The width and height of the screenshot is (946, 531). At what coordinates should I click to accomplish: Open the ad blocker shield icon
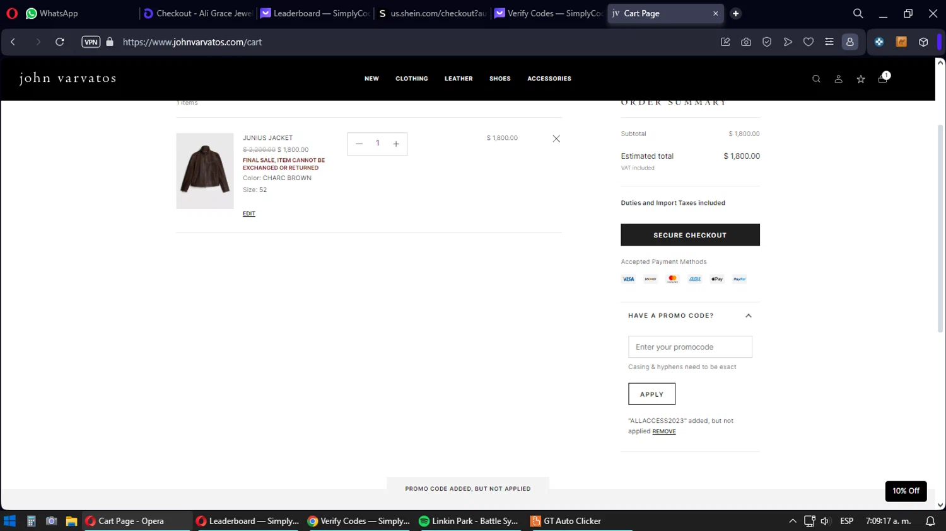pos(767,42)
